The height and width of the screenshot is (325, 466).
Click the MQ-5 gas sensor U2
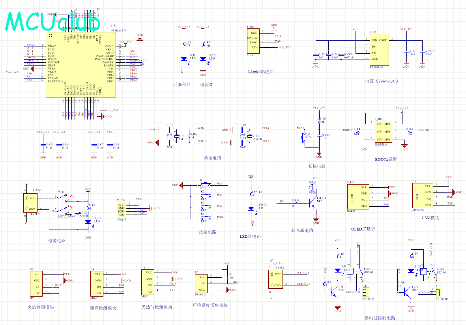(148, 282)
